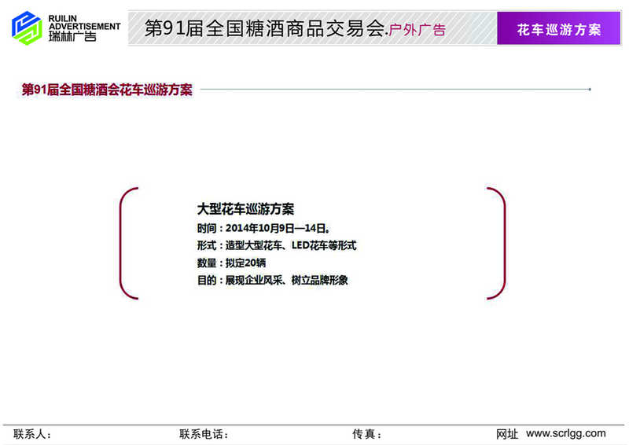Click the 瑞林广告 company name below the logo
This screenshot has width=629, height=445.
72,36
